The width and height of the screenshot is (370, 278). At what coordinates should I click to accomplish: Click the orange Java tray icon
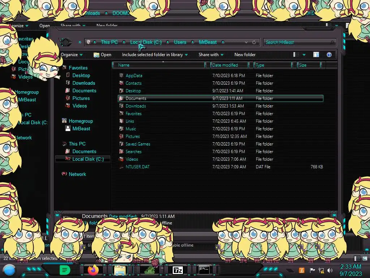[x=302, y=270]
